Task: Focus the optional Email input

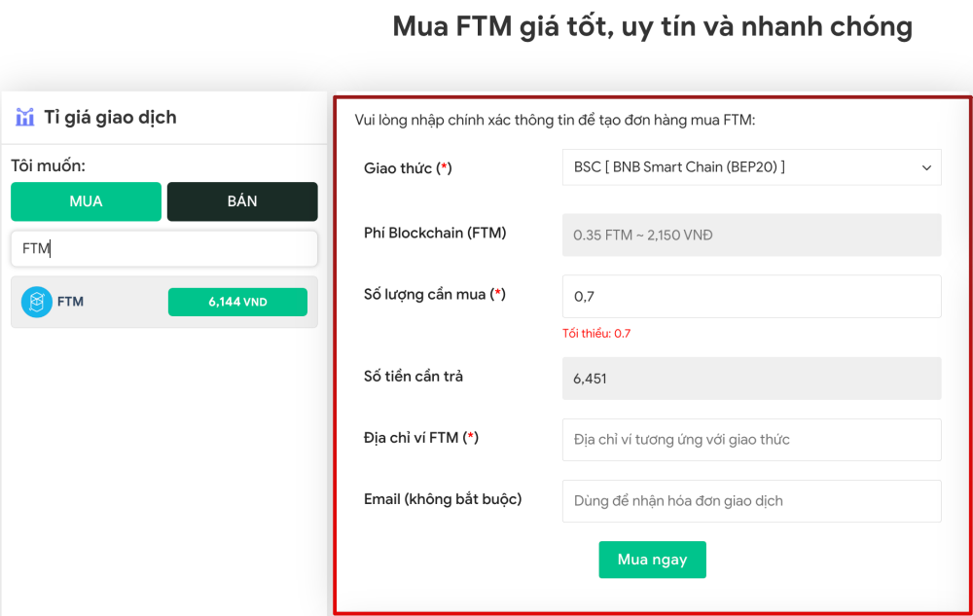Action: pyautogui.click(x=749, y=500)
